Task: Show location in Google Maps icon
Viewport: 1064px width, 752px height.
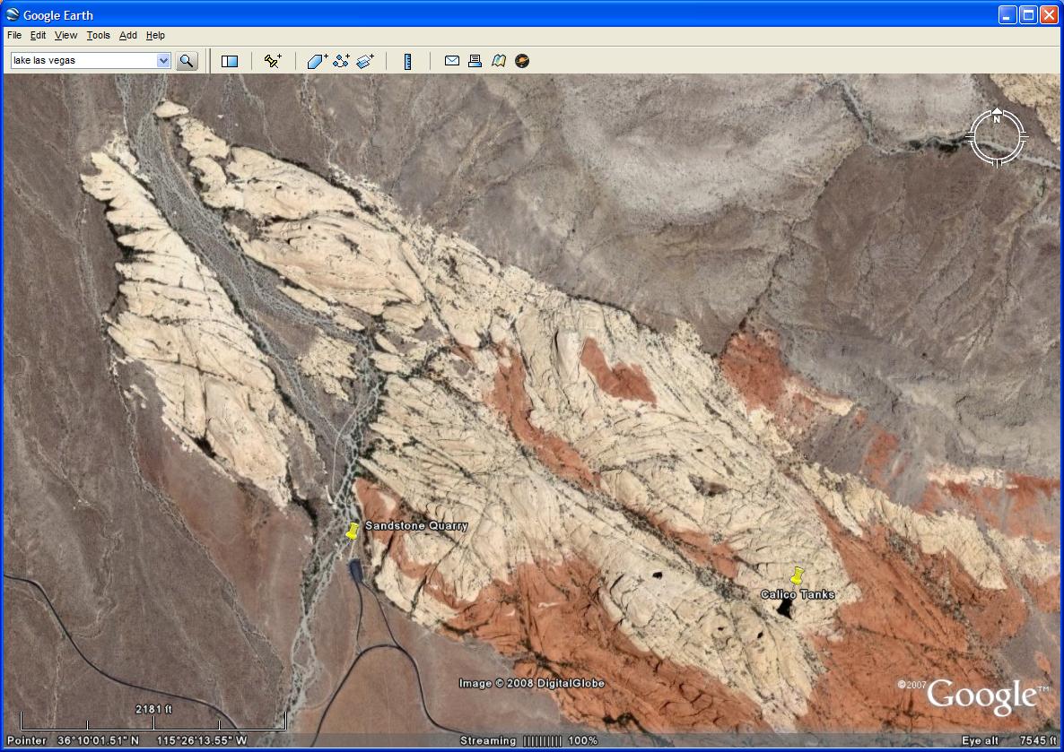Action: pyautogui.click(x=499, y=61)
